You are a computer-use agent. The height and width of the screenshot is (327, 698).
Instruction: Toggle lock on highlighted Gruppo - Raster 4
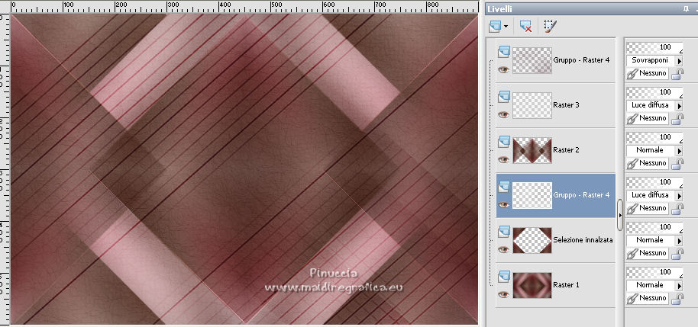point(677,208)
